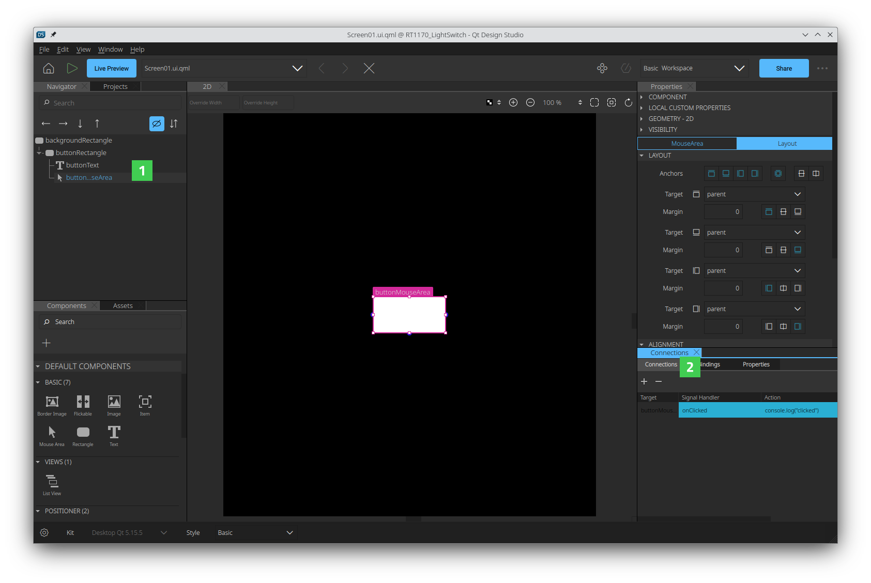
Task: Open the Basic Workspace dropdown
Action: [694, 68]
